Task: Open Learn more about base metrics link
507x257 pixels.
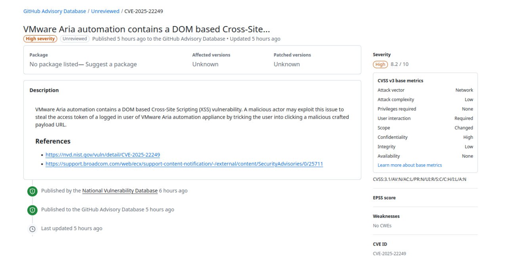Action: (x=410, y=165)
